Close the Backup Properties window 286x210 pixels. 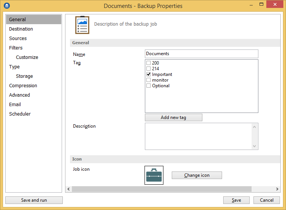275,5
